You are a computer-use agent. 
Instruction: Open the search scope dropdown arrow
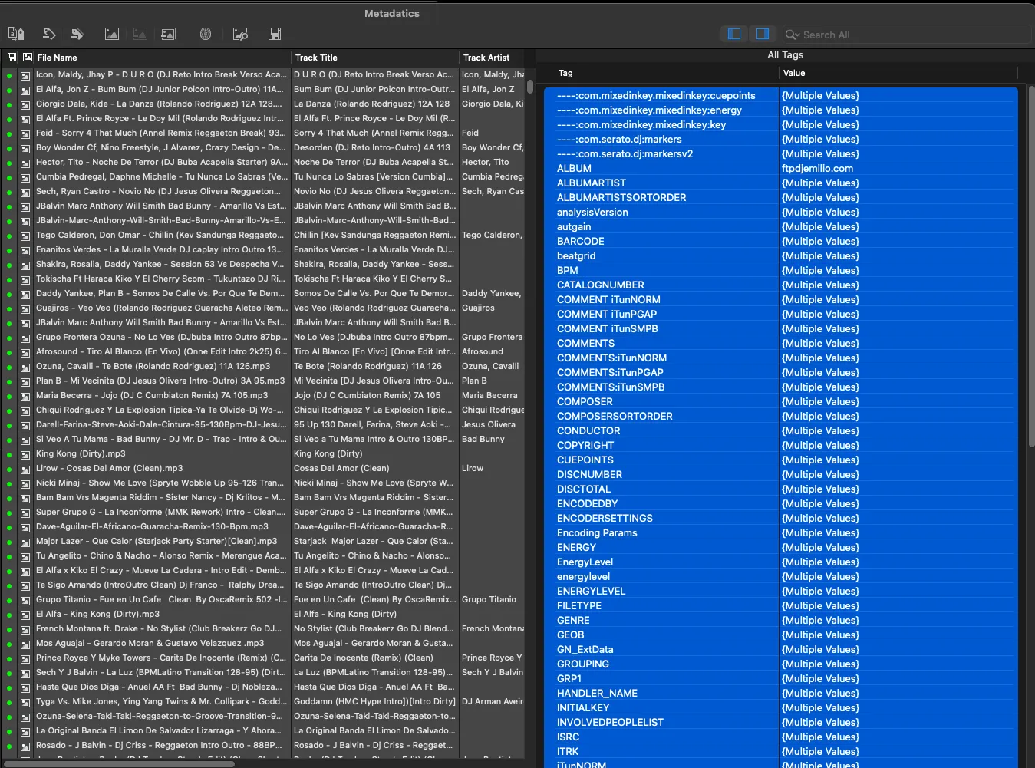[x=798, y=35]
